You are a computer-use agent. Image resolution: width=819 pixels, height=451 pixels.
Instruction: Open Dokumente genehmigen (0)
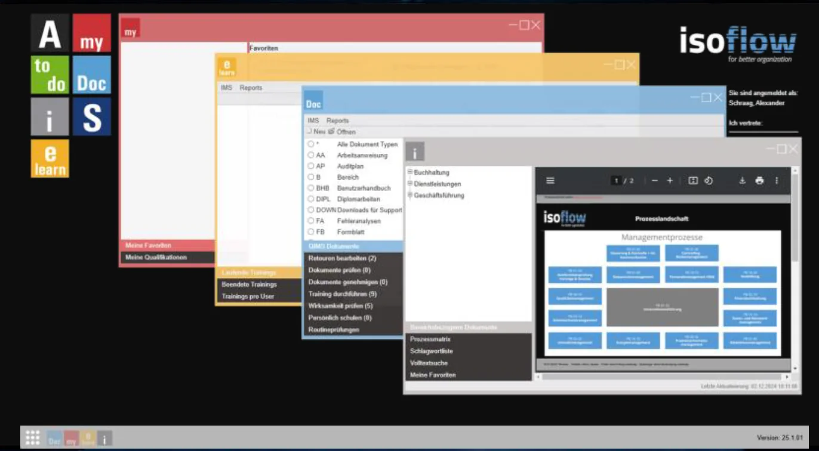click(353, 282)
